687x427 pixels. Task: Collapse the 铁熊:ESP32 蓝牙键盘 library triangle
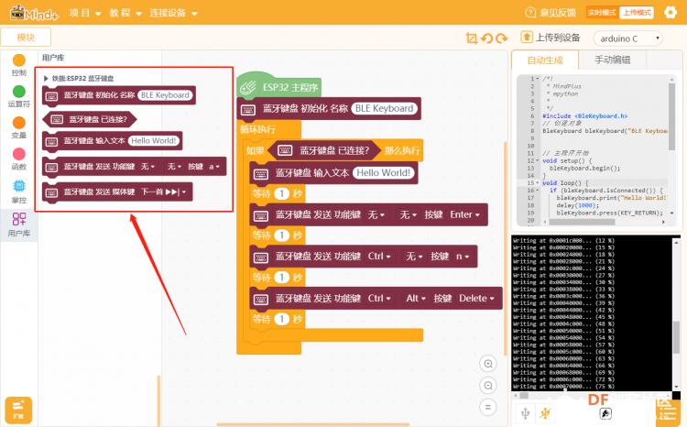[x=46, y=79]
